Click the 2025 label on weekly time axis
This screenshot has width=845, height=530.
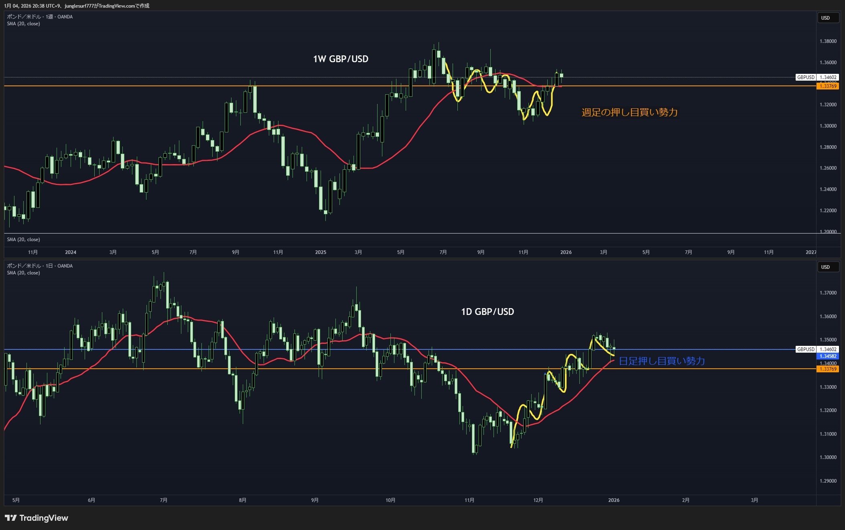click(321, 252)
